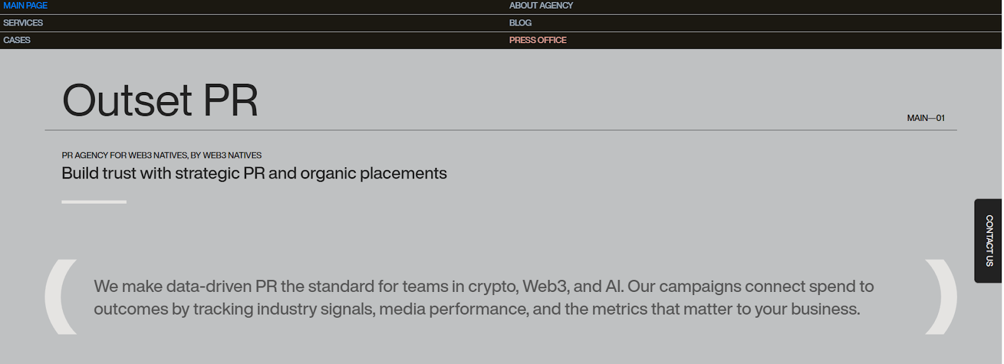Navigate to ABOUT AGENCY
Screen dimensions: 1004x364
point(541,6)
